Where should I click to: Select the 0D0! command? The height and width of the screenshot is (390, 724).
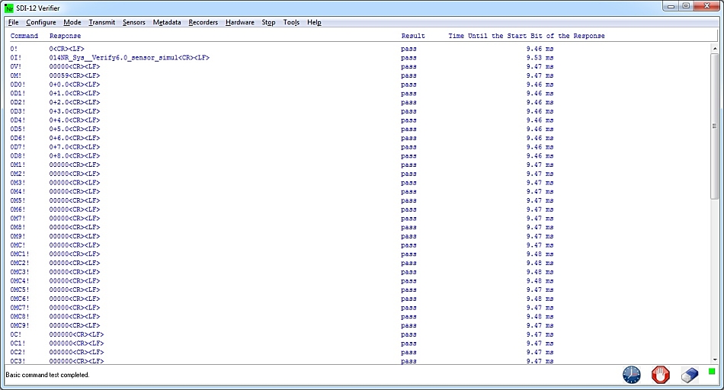click(x=18, y=85)
